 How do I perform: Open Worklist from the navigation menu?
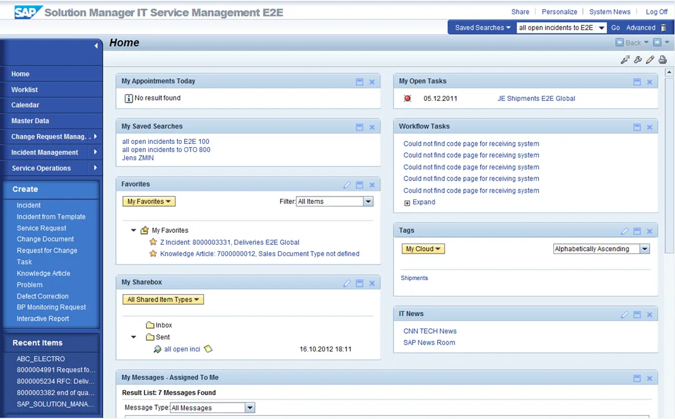pyautogui.click(x=25, y=90)
